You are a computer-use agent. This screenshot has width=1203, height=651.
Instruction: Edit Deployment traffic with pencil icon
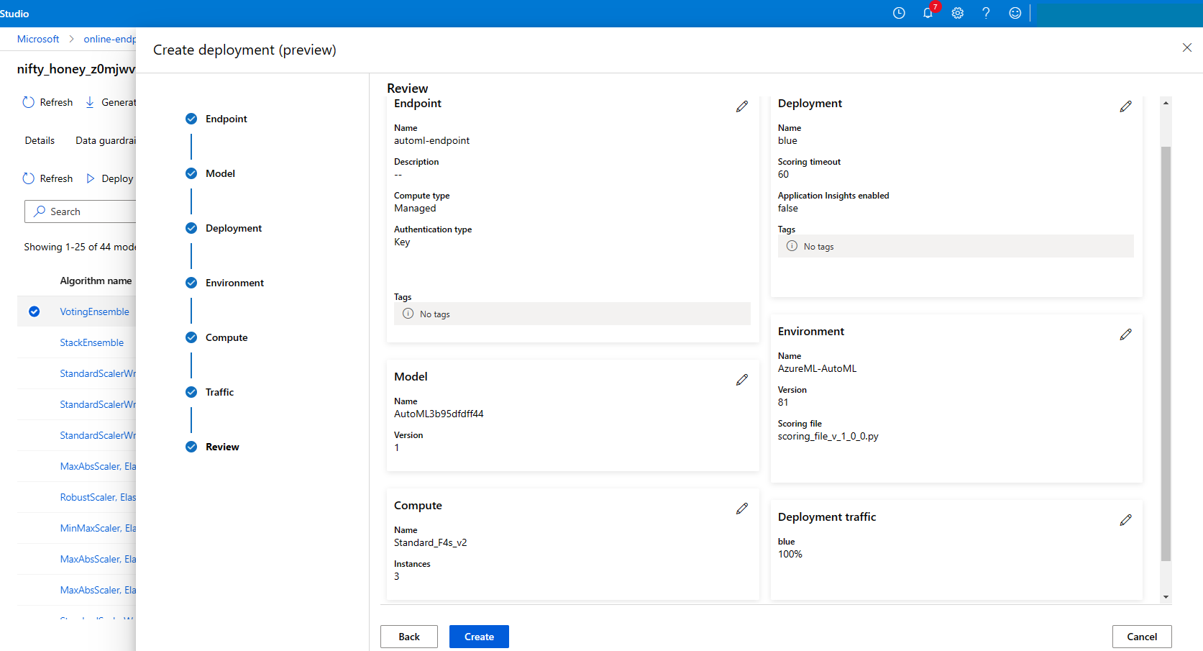click(x=1126, y=520)
